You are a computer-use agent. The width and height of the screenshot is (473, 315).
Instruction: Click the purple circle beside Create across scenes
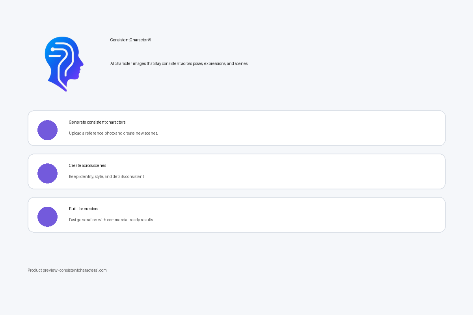pyautogui.click(x=47, y=173)
